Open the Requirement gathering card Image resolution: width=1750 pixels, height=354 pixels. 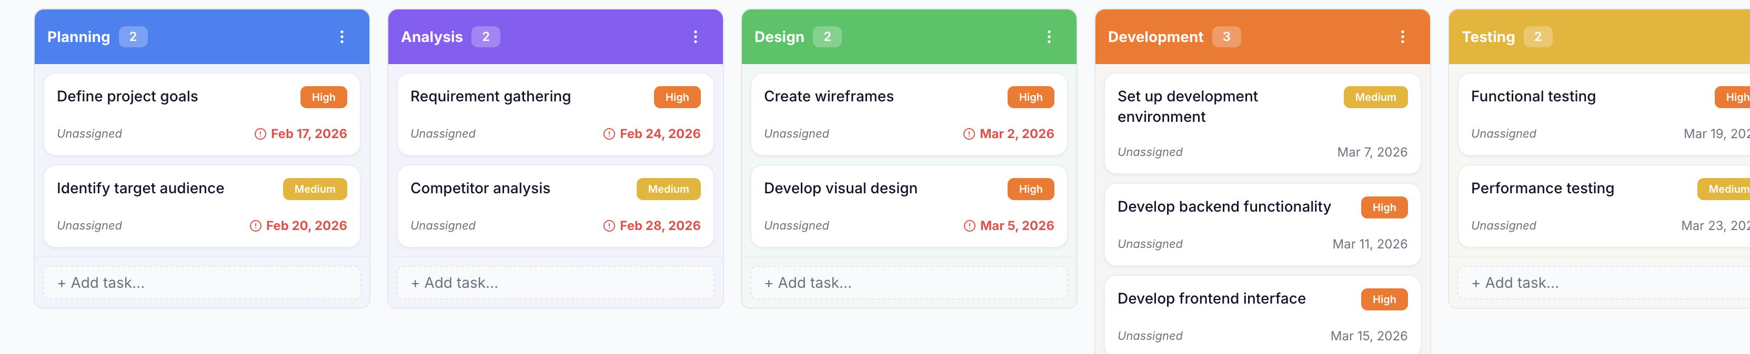point(555,114)
